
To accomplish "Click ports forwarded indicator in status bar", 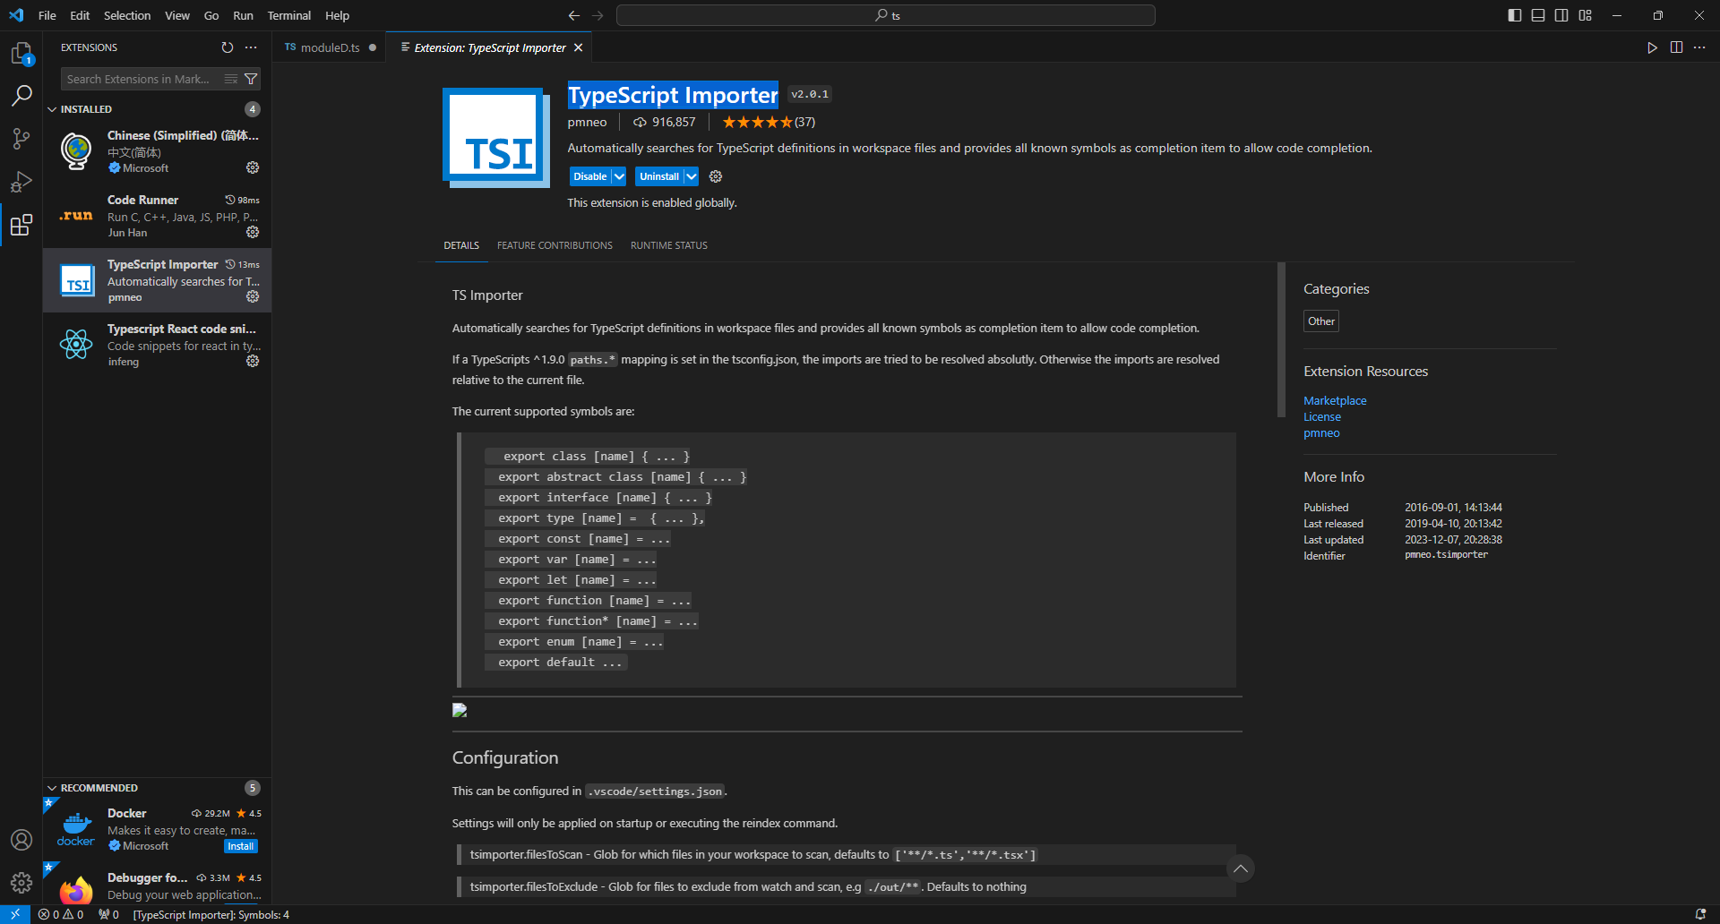I will tap(108, 914).
